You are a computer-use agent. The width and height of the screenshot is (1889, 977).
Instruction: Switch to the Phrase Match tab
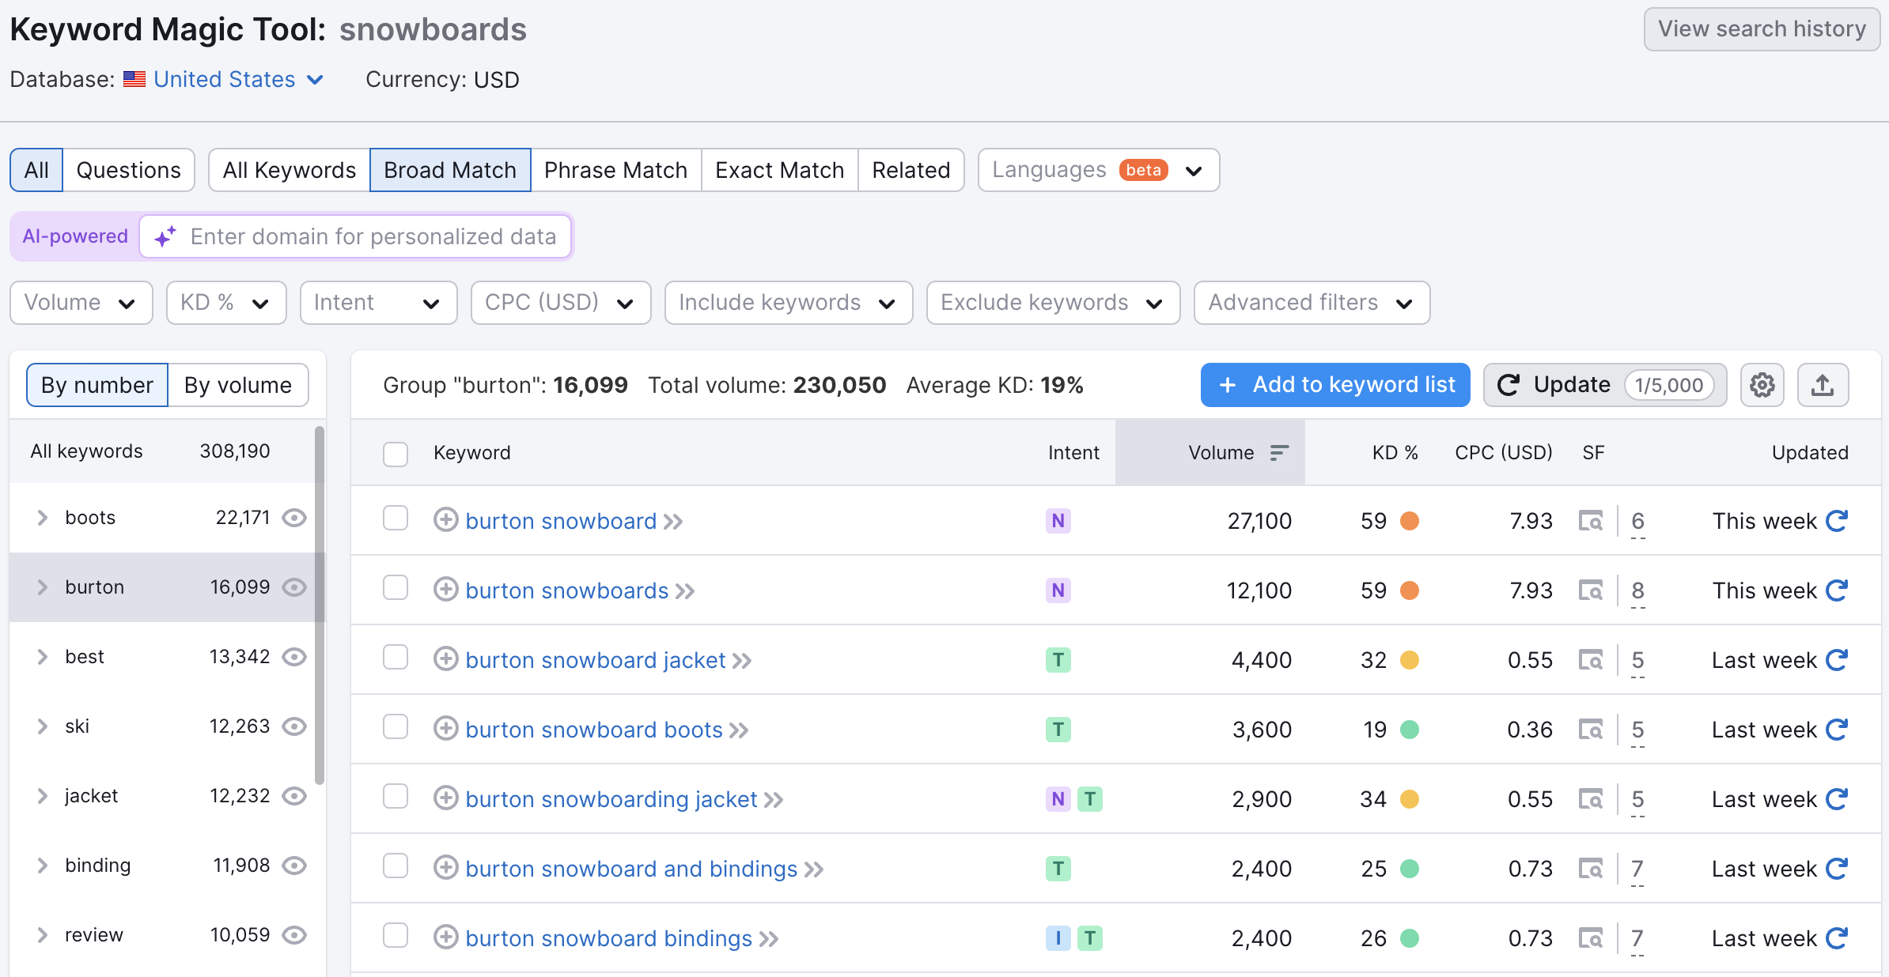pyautogui.click(x=615, y=170)
